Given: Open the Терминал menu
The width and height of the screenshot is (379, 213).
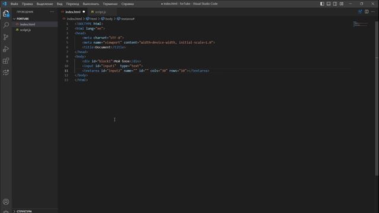Looking at the screenshot, I should click(110, 4).
